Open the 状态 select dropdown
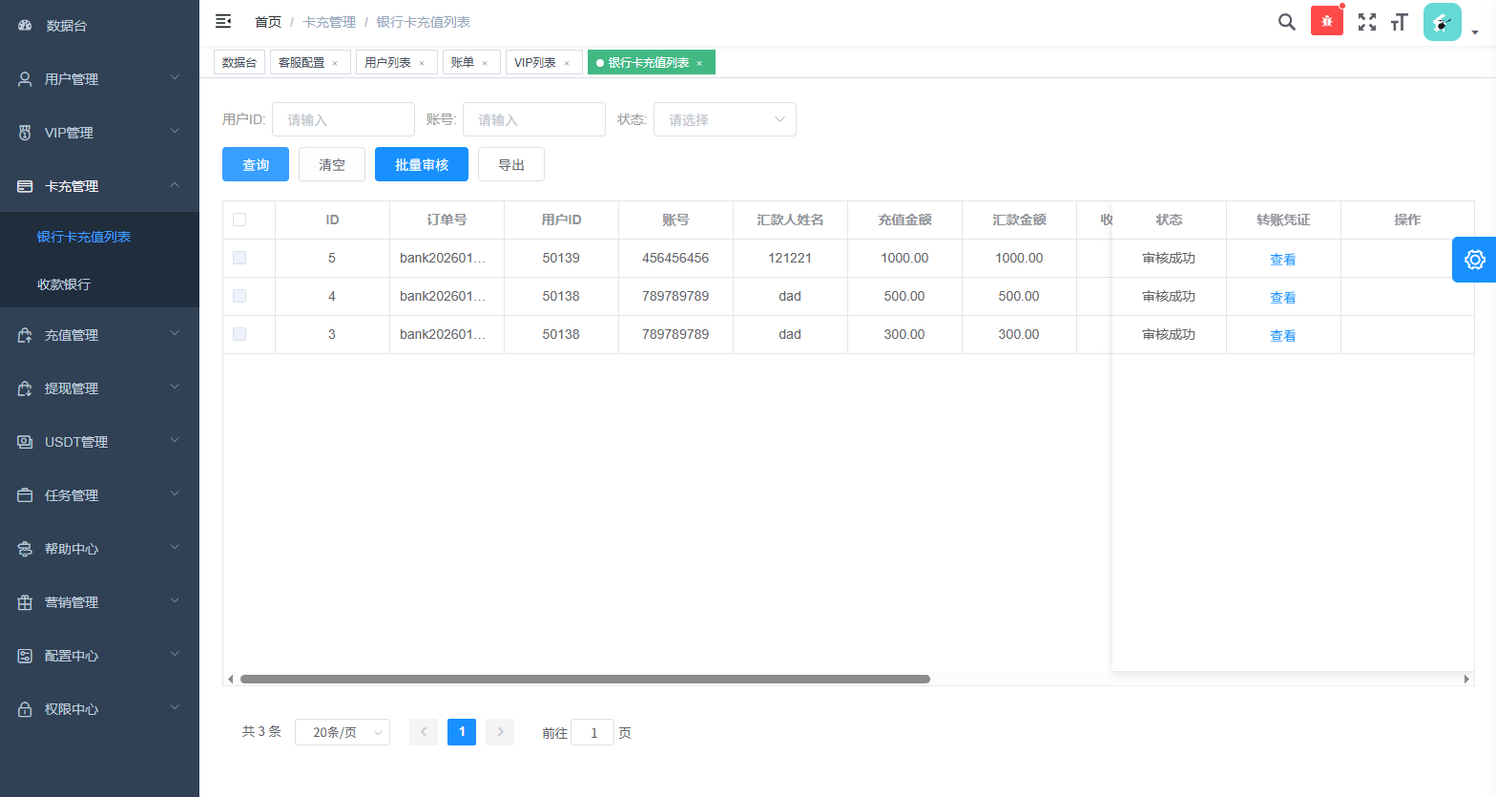 pos(724,119)
